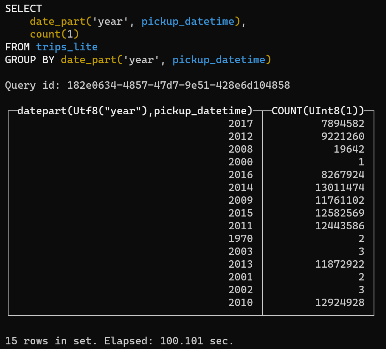Click year value 2013
This screenshot has width=386, height=349.
coord(241,264)
